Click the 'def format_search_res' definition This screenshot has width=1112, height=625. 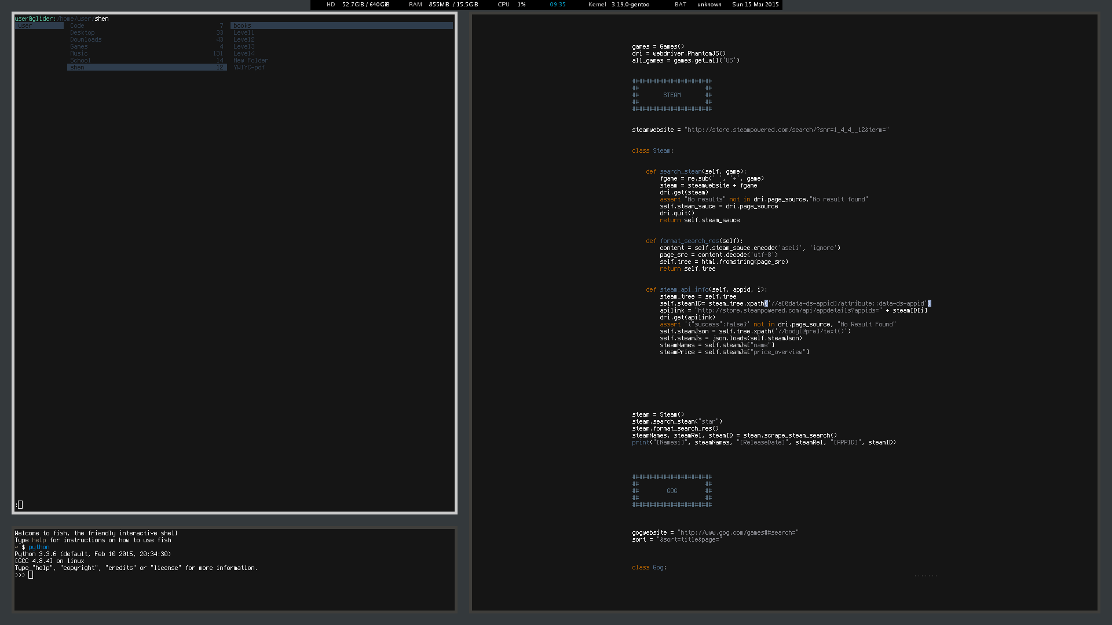694,241
